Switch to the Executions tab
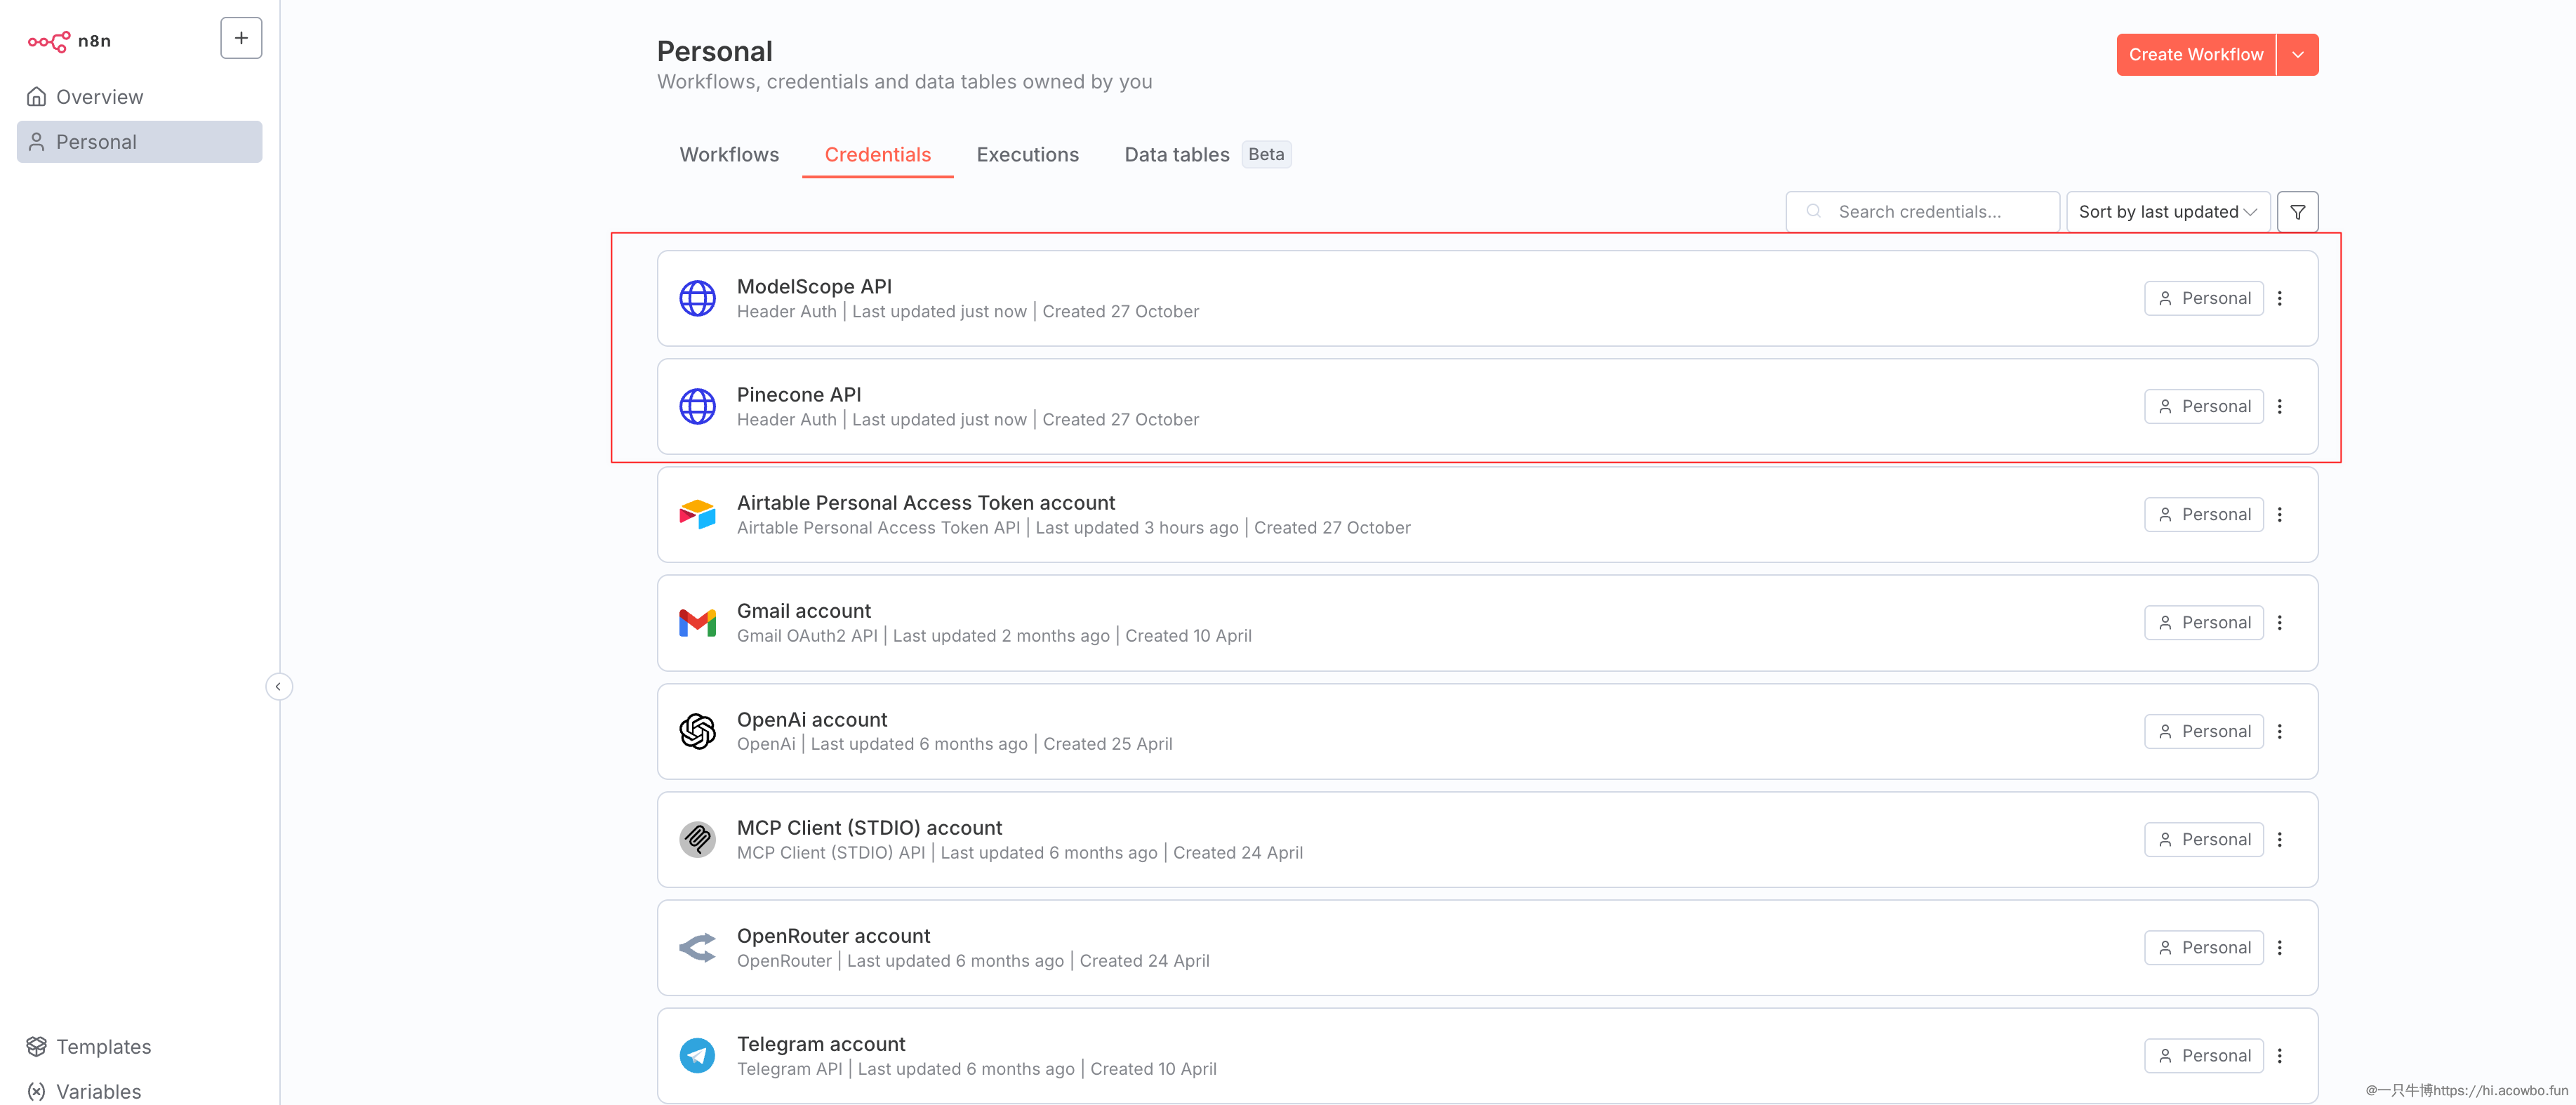 (1027, 155)
